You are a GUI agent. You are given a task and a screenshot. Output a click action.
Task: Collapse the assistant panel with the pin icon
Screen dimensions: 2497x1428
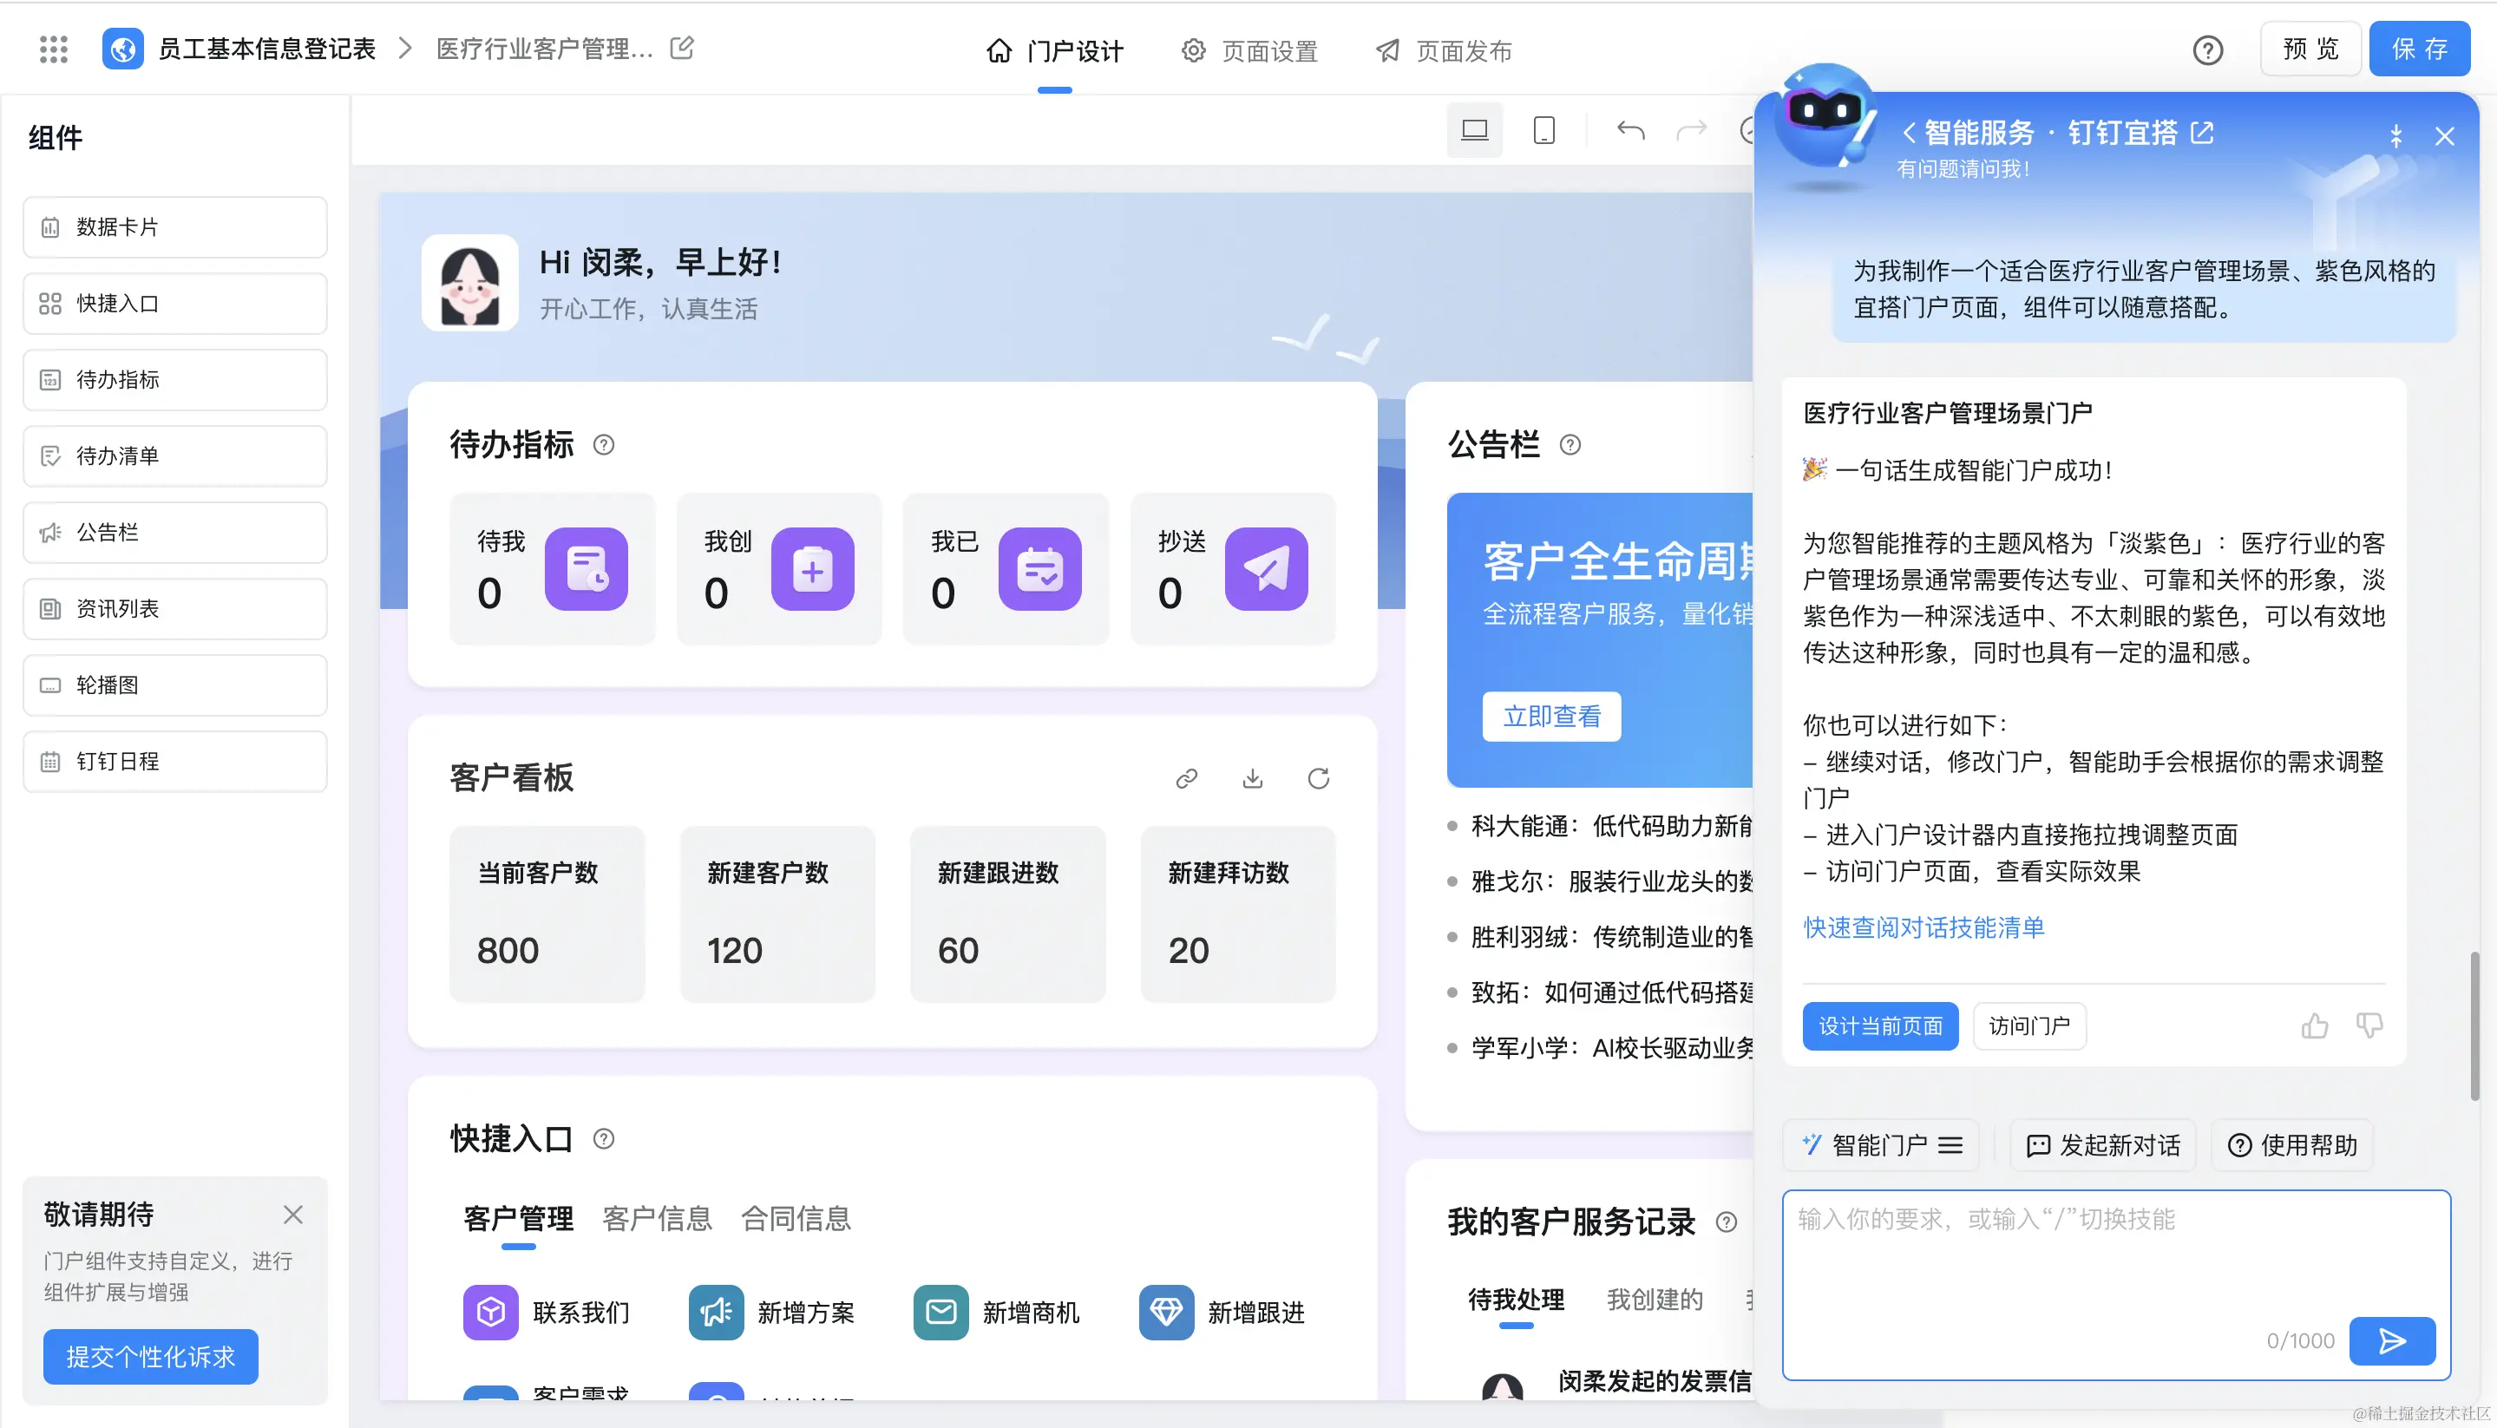pos(2396,136)
